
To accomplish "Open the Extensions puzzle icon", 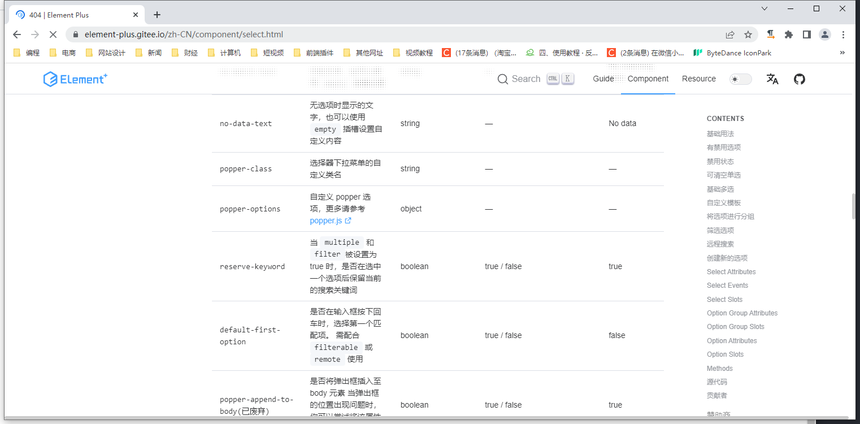I will click(x=789, y=34).
